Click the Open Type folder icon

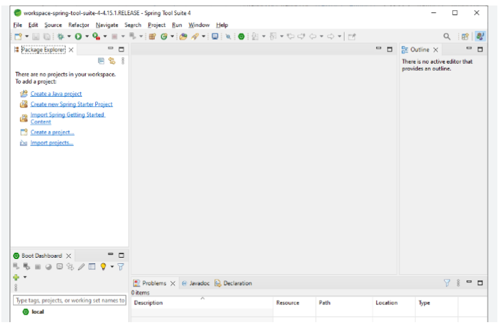coord(184,36)
